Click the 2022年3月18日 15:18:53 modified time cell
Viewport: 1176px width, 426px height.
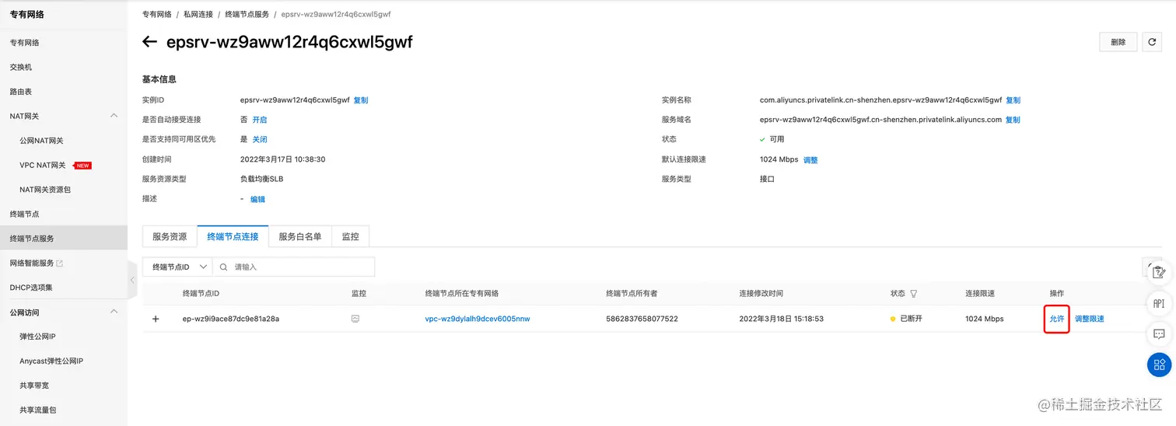coord(782,319)
